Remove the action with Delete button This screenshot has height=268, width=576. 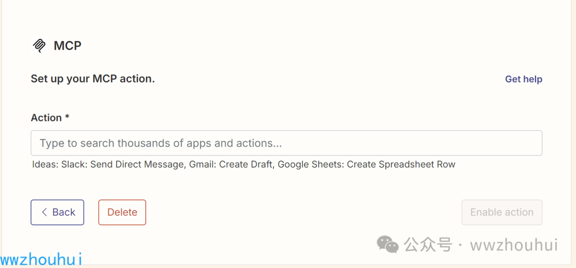[x=122, y=212]
